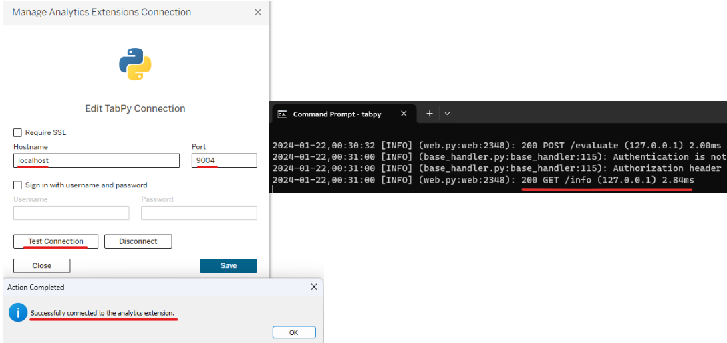Viewport: 727px width, 343px height.
Task: Click the 'Port' label
Action: [198, 146]
